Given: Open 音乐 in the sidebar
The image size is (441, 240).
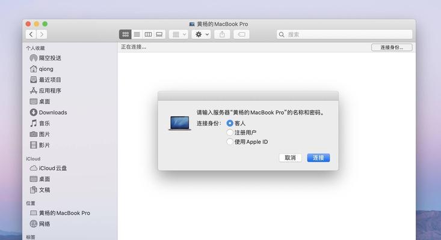Looking at the screenshot, I should [x=40, y=124].
